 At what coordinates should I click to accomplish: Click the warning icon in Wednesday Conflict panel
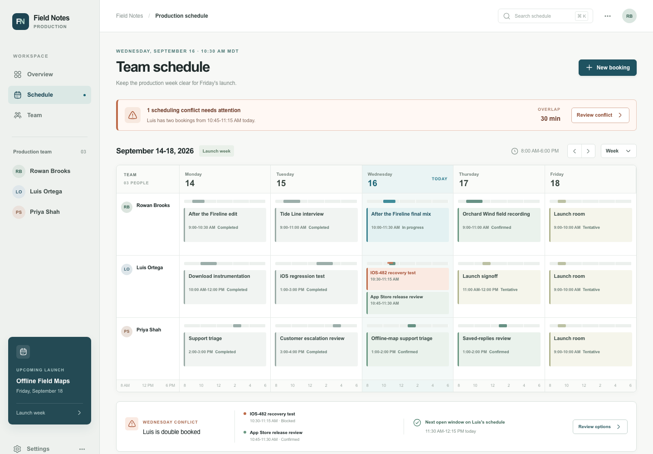(132, 424)
